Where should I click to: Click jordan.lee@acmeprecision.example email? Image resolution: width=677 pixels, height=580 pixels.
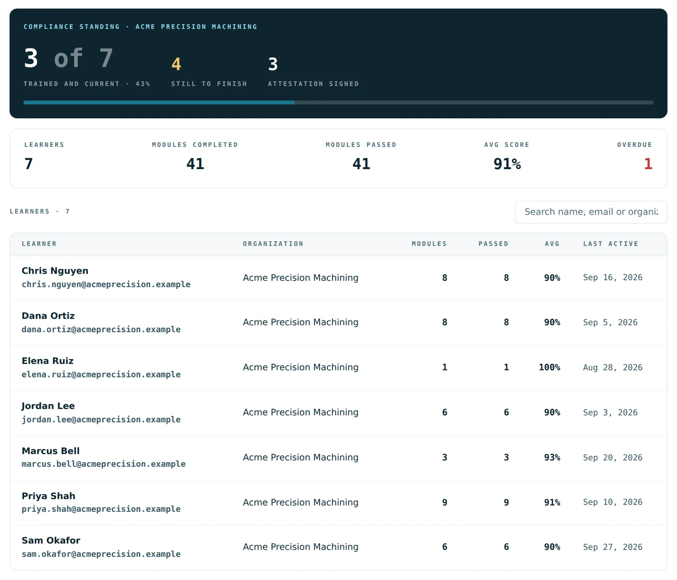(x=101, y=420)
